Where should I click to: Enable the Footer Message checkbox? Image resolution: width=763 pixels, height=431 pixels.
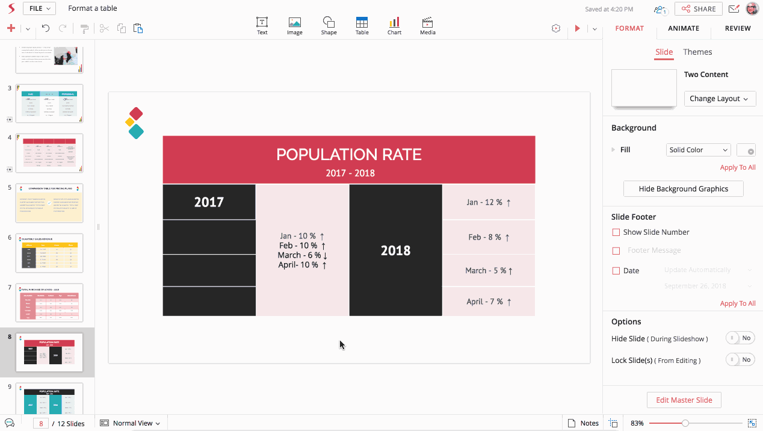616,250
